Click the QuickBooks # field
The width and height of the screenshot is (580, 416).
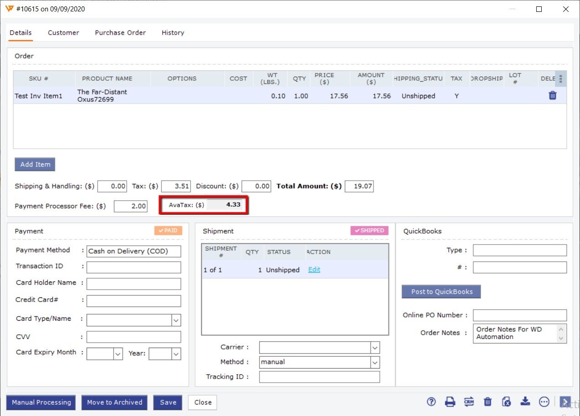tap(520, 267)
